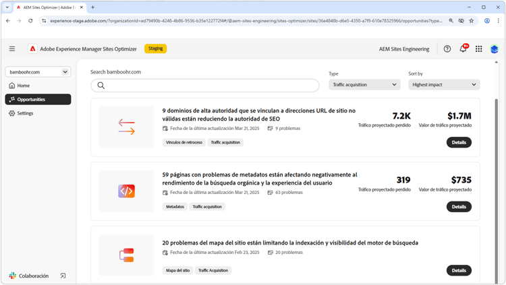This screenshot has width=506, height=285.
Task: Expand the bamboohr.com site selector
Action: point(38,72)
